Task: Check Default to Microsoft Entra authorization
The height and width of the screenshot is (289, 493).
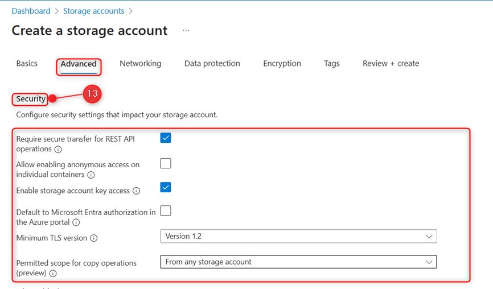Action: click(166, 211)
